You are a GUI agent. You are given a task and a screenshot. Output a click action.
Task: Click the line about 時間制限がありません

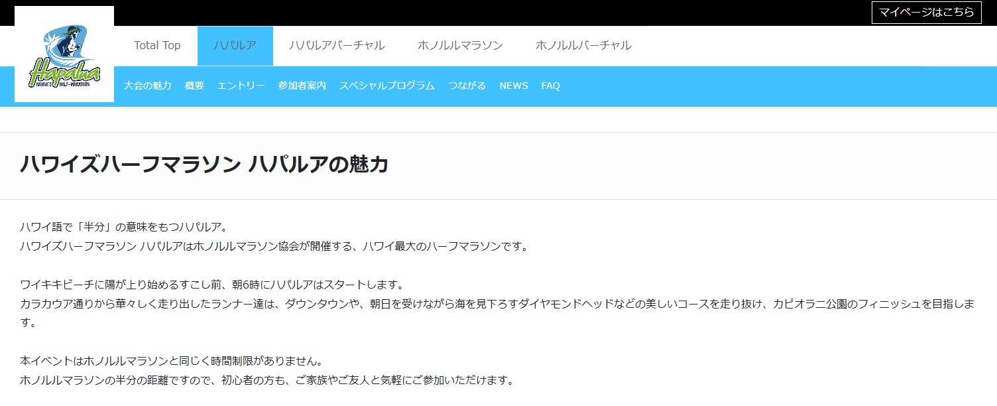[x=171, y=362]
